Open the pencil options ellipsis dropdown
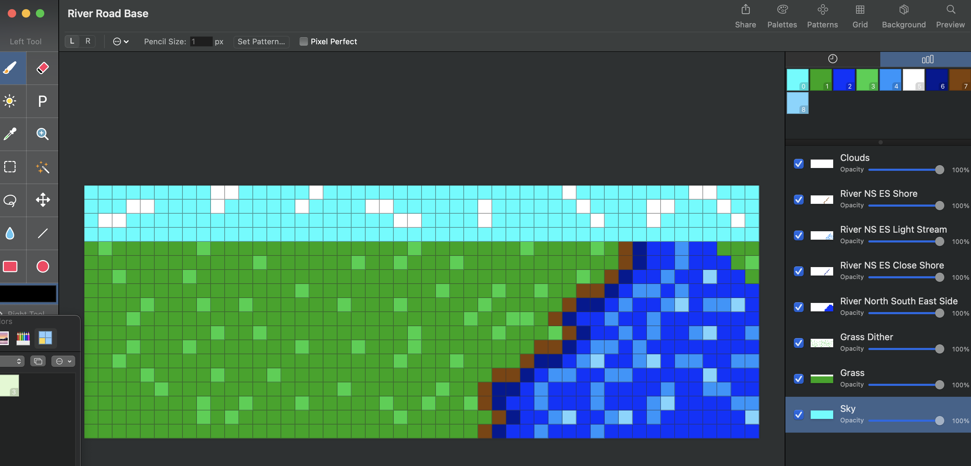Screen dimensions: 971x466 [x=121, y=41]
